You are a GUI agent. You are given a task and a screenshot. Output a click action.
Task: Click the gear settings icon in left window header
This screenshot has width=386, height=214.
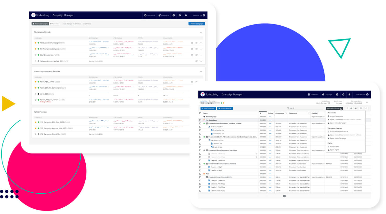[180, 15]
